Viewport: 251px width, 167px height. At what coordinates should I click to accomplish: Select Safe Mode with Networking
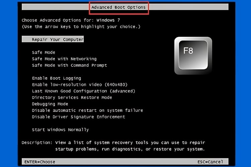64,59
